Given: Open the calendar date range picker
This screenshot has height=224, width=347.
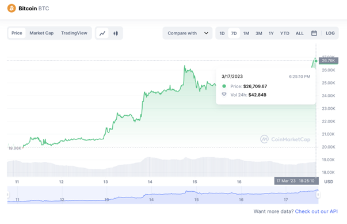Looking at the screenshot, I should [314, 33].
